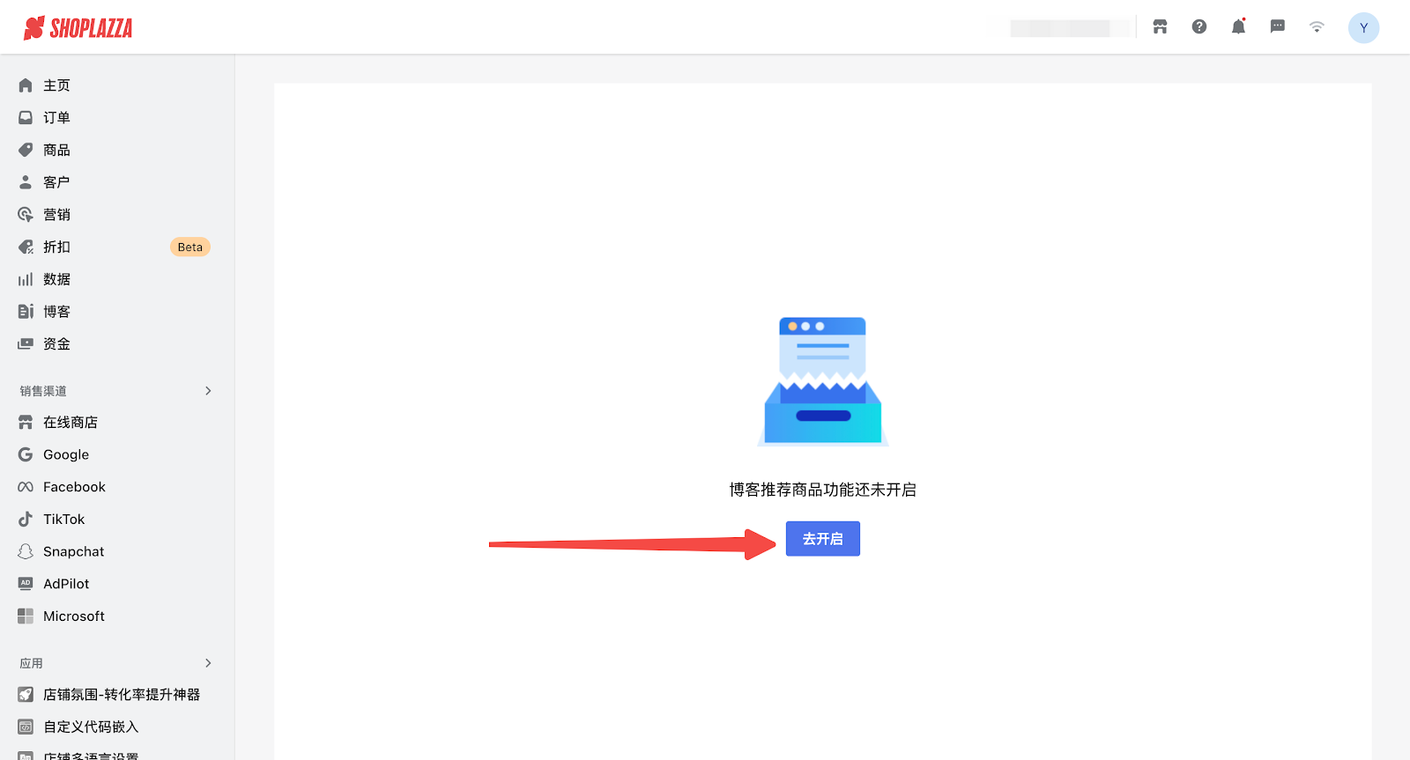Click the blog recommendation illustration
The height and width of the screenshot is (760, 1410).
[822, 381]
